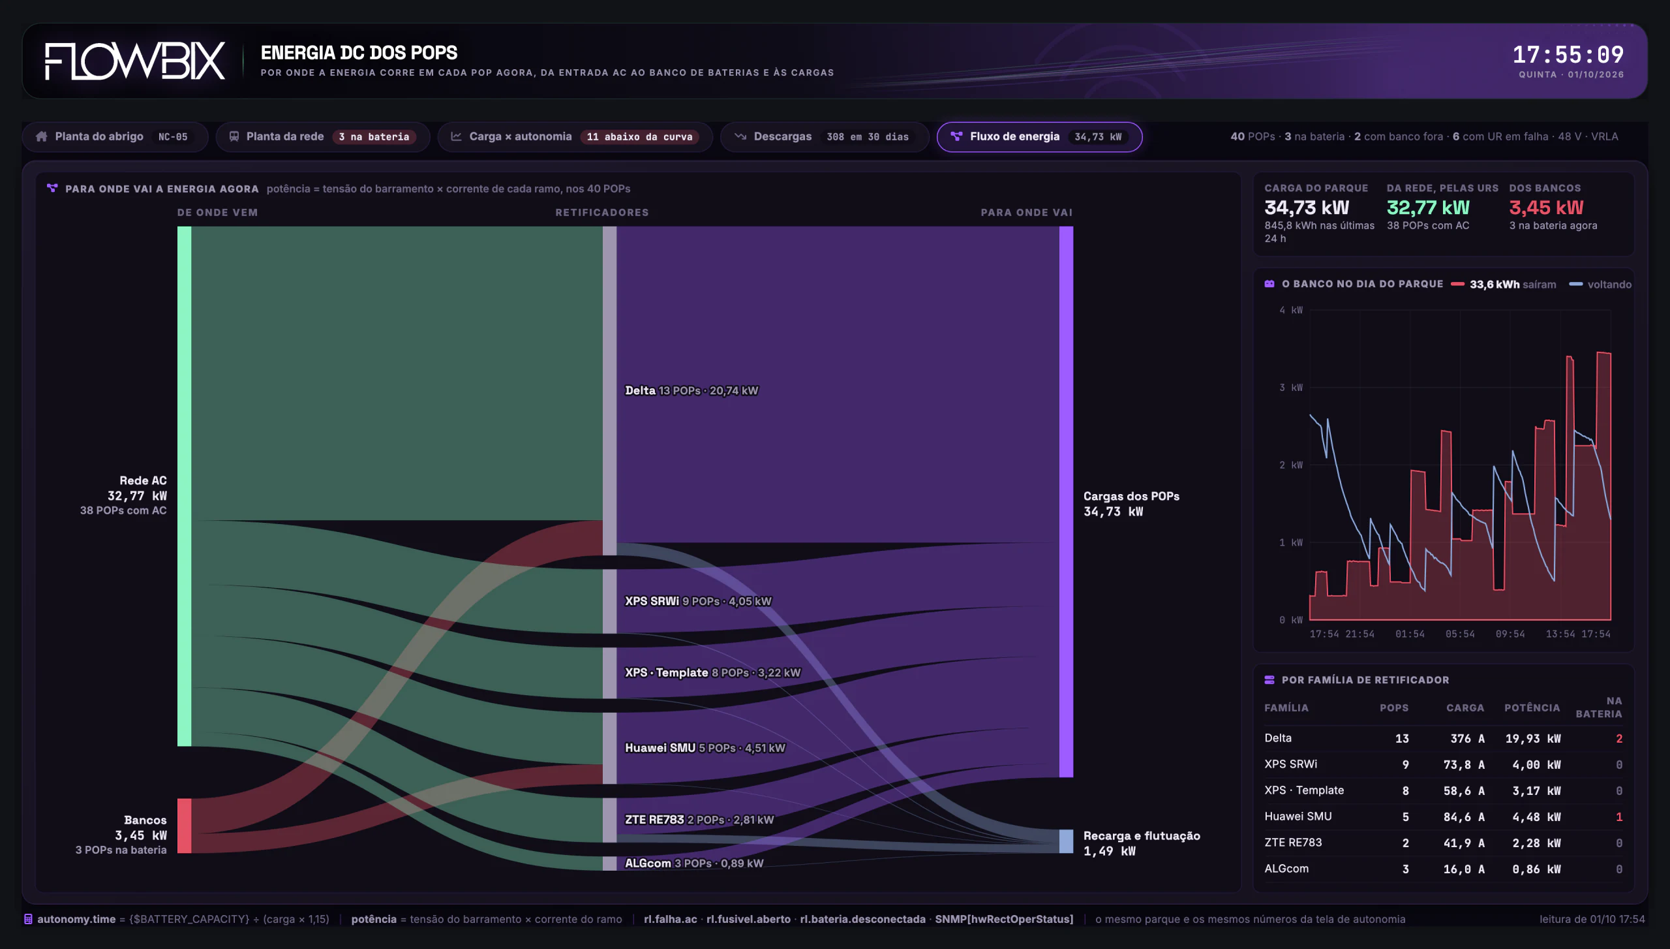Click the Cargas dos POPs 34,73 kW label

coord(1132,504)
